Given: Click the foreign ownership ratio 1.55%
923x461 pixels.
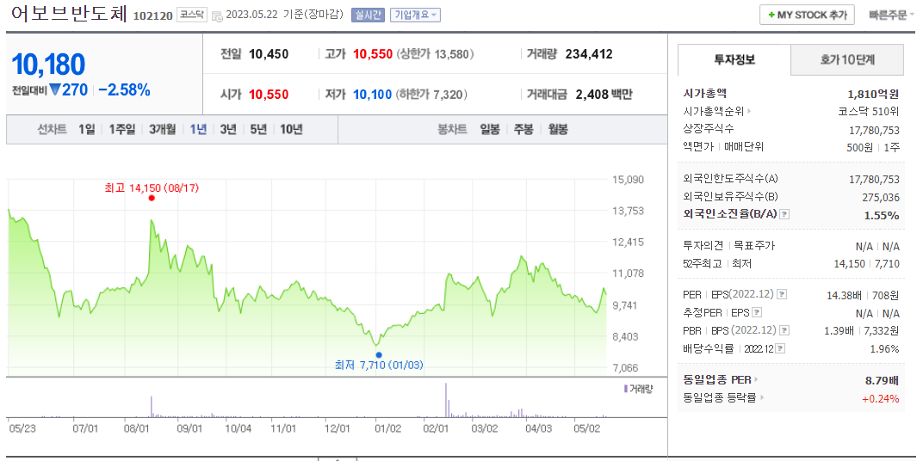Looking at the screenshot, I should [882, 215].
